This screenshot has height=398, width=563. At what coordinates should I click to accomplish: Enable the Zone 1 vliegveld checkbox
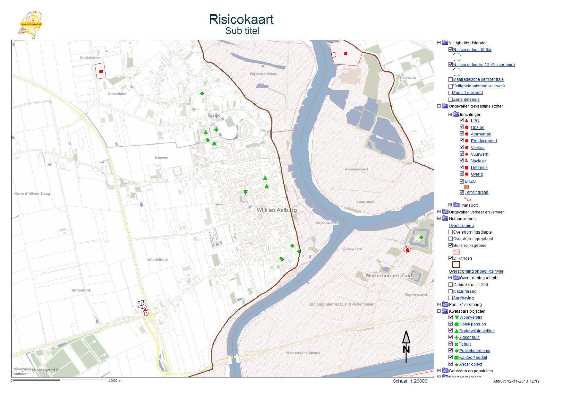[x=450, y=93]
